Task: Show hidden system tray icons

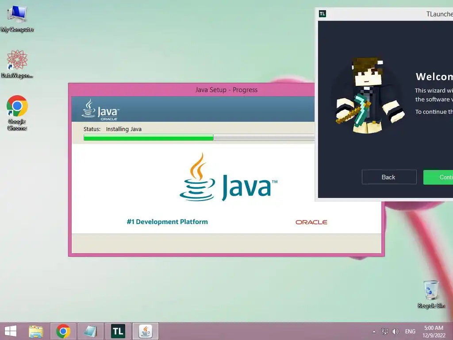Action: click(x=374, y=332)
